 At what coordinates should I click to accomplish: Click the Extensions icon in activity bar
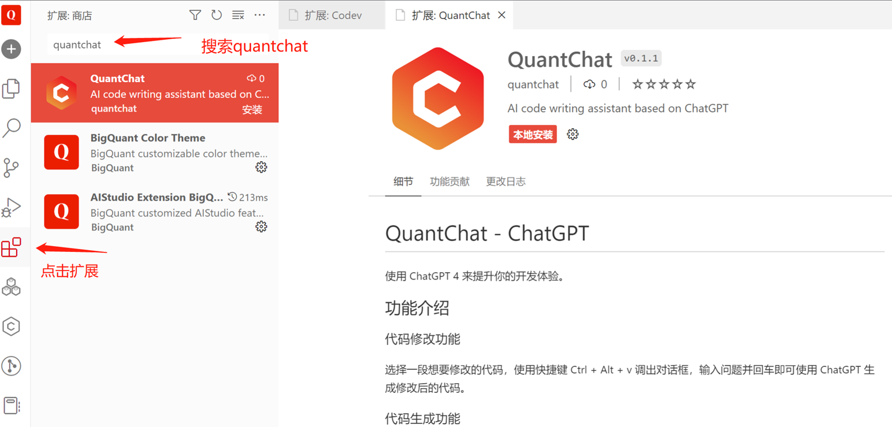pos(11,247)
